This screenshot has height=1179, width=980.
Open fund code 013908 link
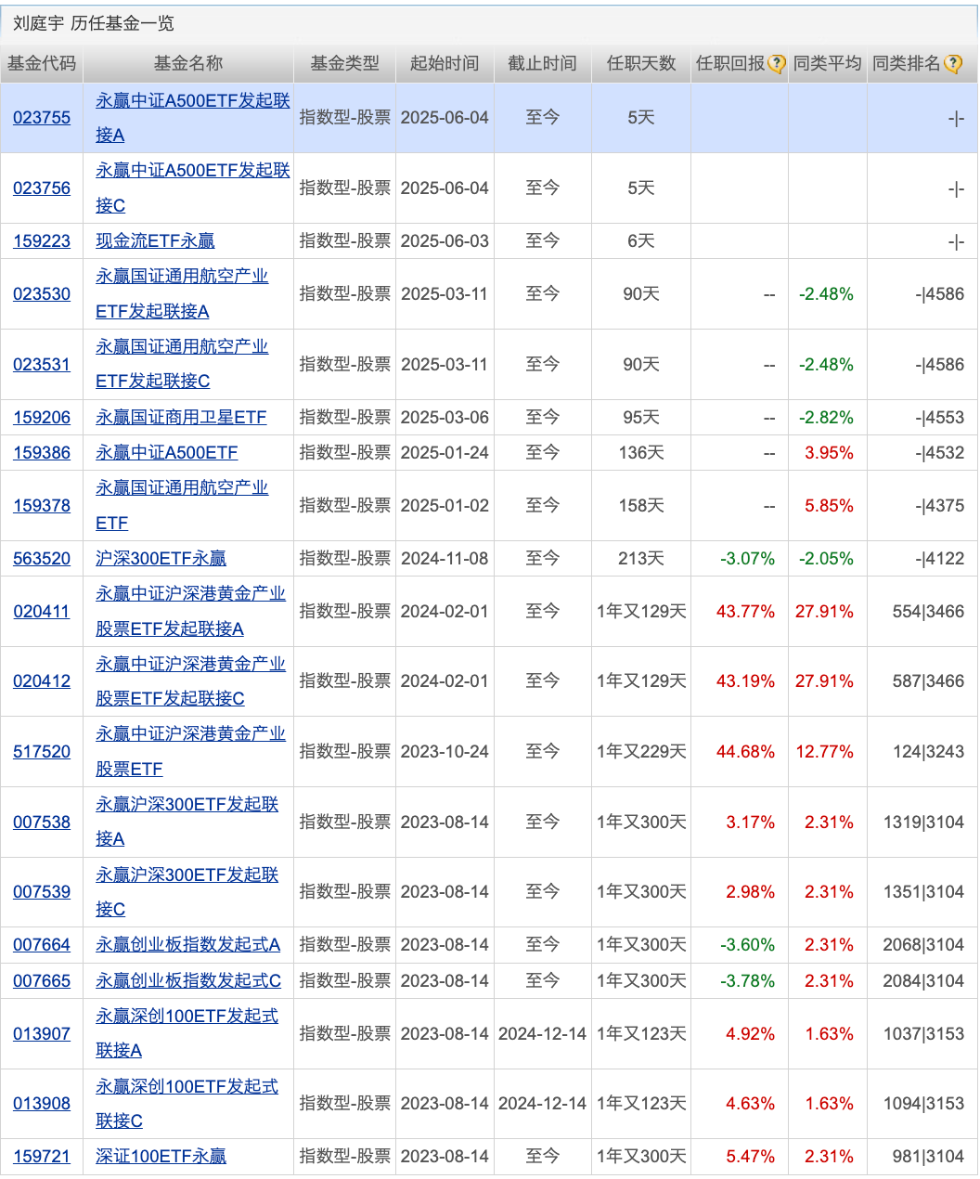point(42,1104)
